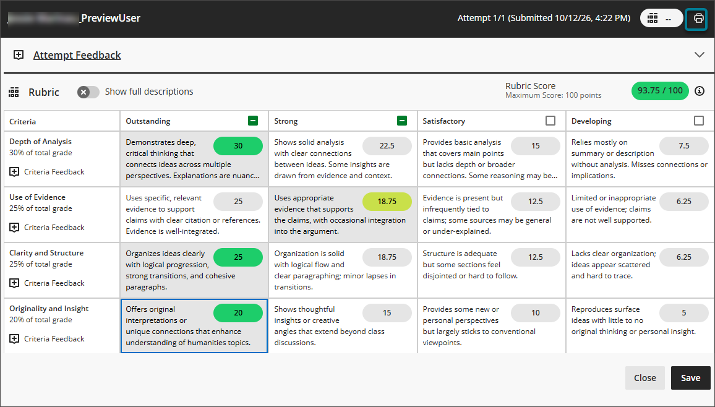The image size is (715, 407).
Task: Add Criteria Feedback for Depth of Analysis
Action: (x=47, y=172)
